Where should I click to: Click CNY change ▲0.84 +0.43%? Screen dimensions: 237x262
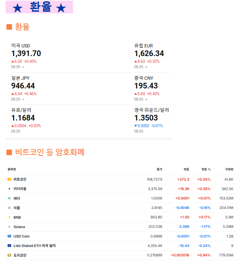147,93
